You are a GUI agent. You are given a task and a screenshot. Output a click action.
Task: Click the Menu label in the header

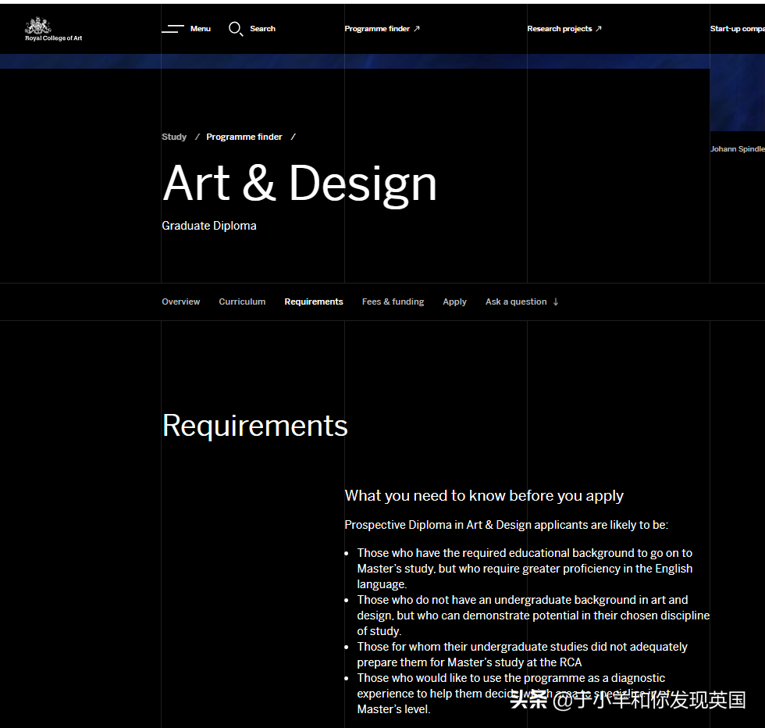tap(201, 29)
